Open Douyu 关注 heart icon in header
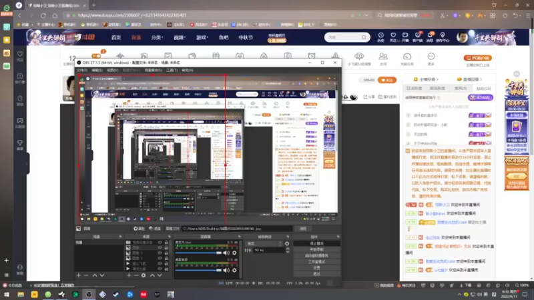Image resolution: width=534 pixels, height=300 pixels. (x=393, y=37)
